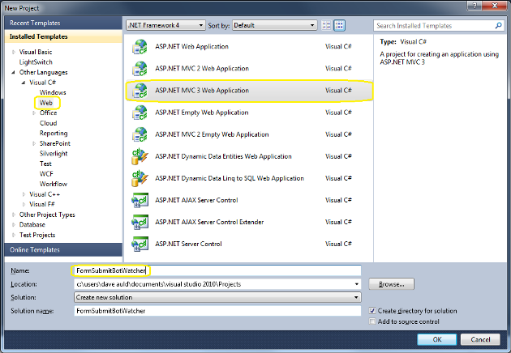
Task: Collapse the Visual C# node
Action: coord(24,83)
